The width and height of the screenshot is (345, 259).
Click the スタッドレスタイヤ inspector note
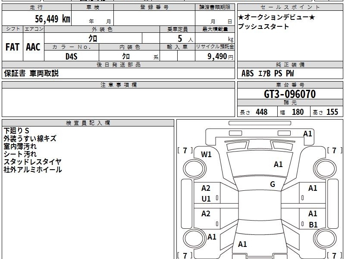click(32, 161)
